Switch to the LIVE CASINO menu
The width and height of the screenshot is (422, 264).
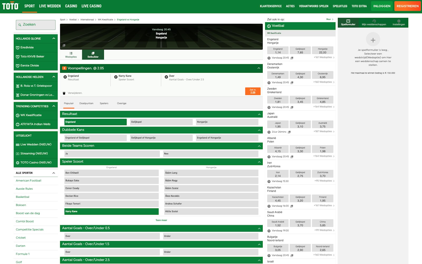click(x=92, y=6)
